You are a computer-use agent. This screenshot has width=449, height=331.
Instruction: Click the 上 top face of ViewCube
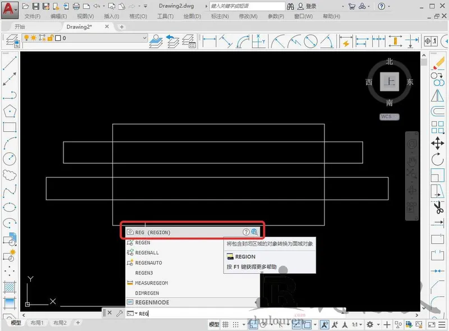[389, 81]
